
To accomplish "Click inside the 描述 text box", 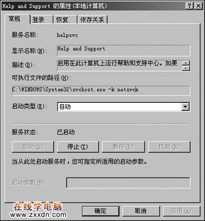I will tap(119, 65).
